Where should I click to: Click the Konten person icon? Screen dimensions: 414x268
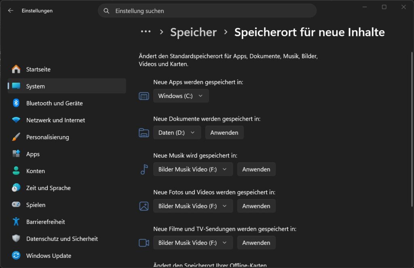click(x=16, y=171)
